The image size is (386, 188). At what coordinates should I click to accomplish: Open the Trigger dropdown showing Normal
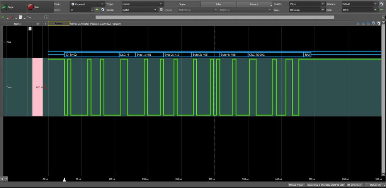point(143,4)
